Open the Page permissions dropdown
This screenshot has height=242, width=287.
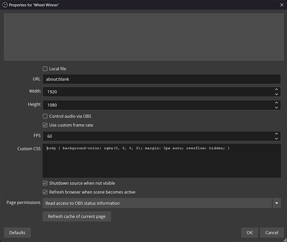[x=162, y=203]
